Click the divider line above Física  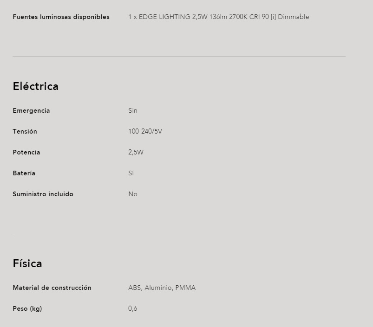click(x=179, y=234)
